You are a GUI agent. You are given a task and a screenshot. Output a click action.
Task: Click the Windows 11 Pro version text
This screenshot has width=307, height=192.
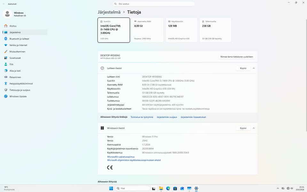coord(150,137)
